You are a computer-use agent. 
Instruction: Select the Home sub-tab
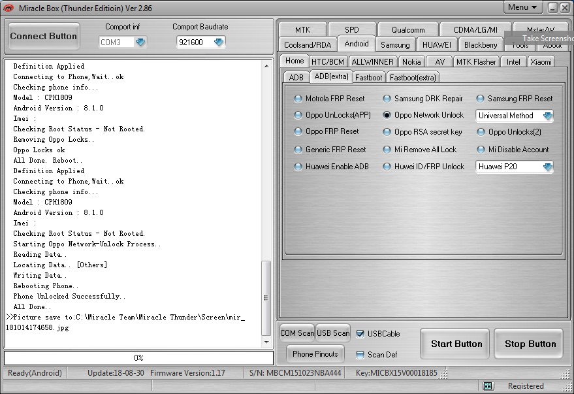pyautogui.click(x=295, y=61)
